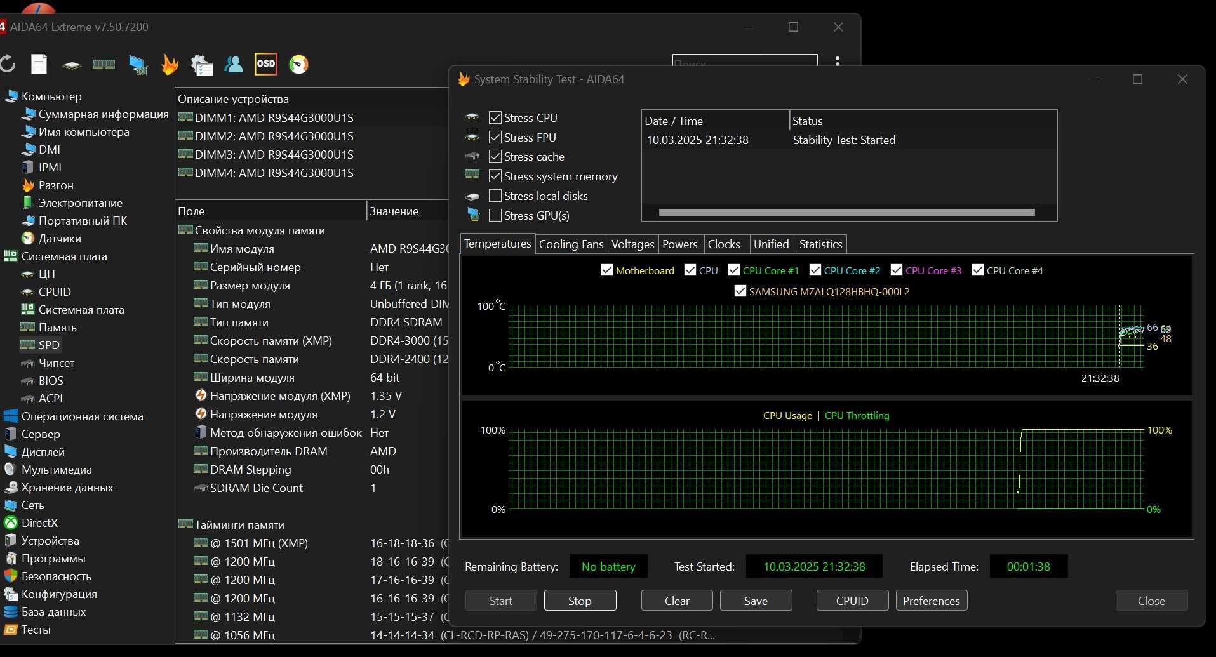1216x657 pixels.
Task: Select the Чипсет tree item
Action: point(48,363)
